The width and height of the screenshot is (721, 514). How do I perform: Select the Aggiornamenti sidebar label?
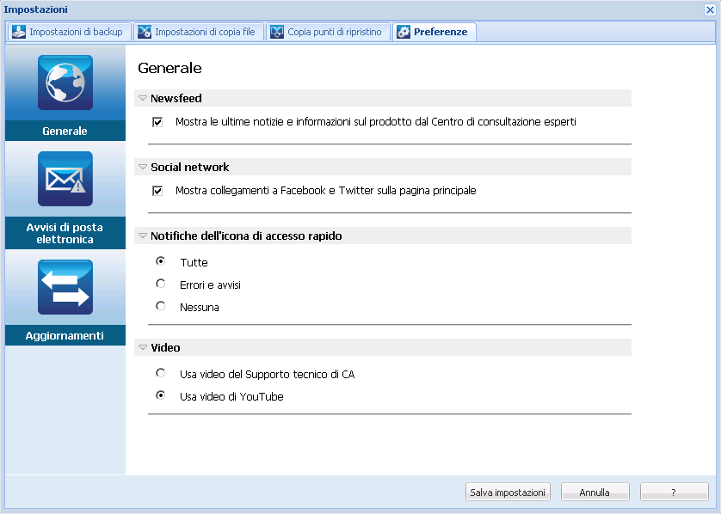click(65, 335)
